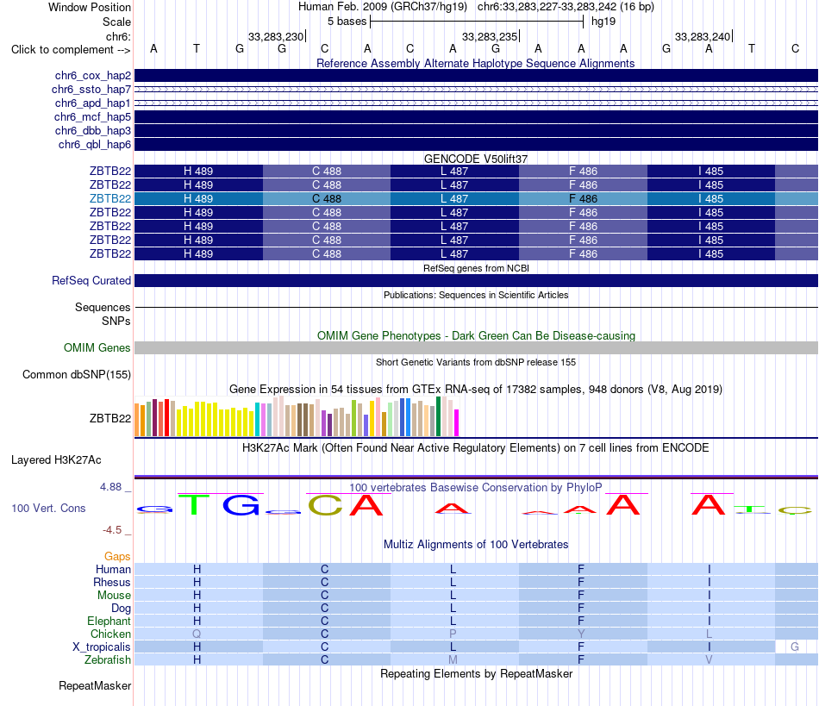Select the Human row in Multiz alignment
Screen dimensions: 819x706
tap(476, 569)
